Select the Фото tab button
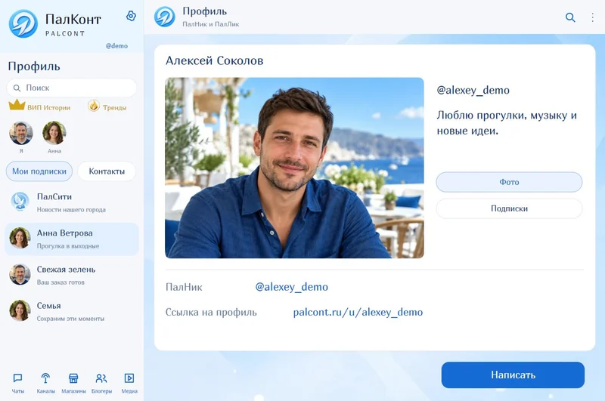Viewport: 605px width, 401px height. (509, 182)
